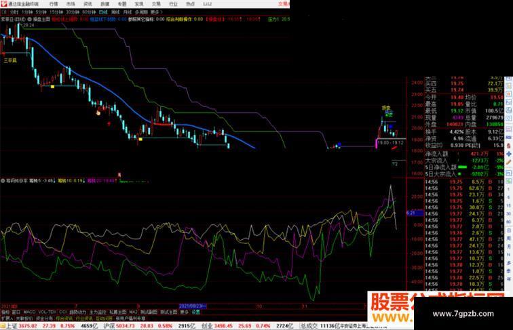Click the 2021/09/23 date marker on time axis
The width and height of the screenshot is (513, 330).
[x=193, y=306]
